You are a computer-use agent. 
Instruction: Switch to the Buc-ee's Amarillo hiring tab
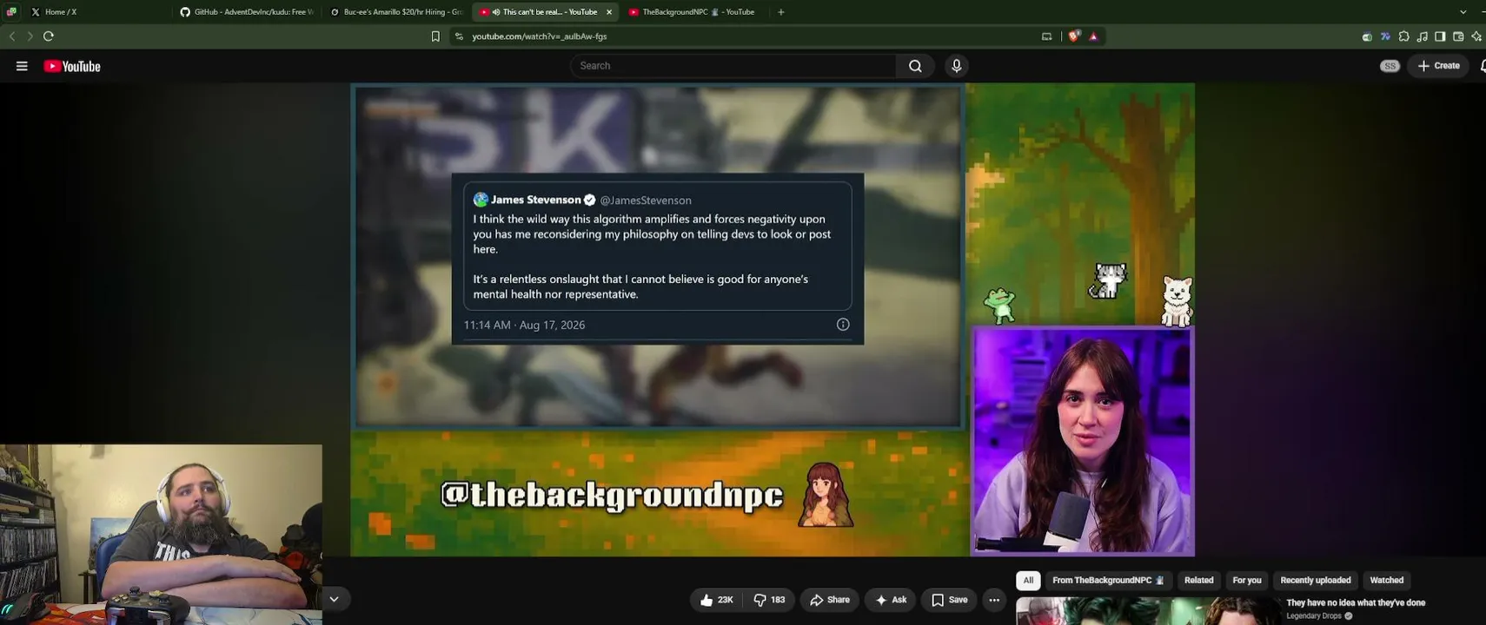pyautogui.click(x=396, y=12)
